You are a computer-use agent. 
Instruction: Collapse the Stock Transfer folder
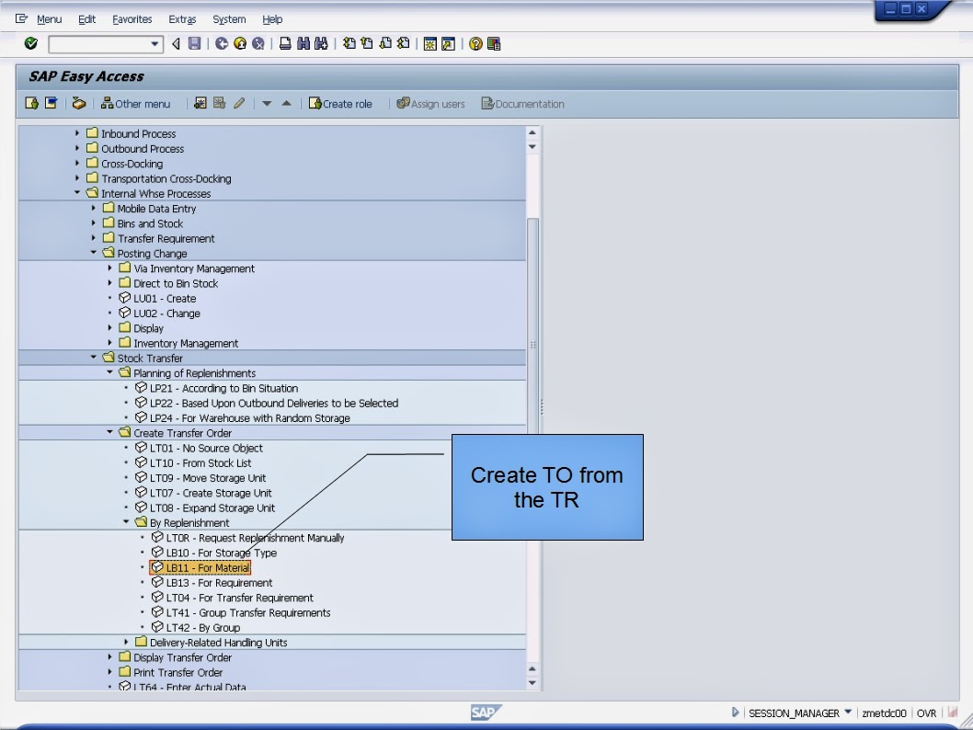click(93, 358)
